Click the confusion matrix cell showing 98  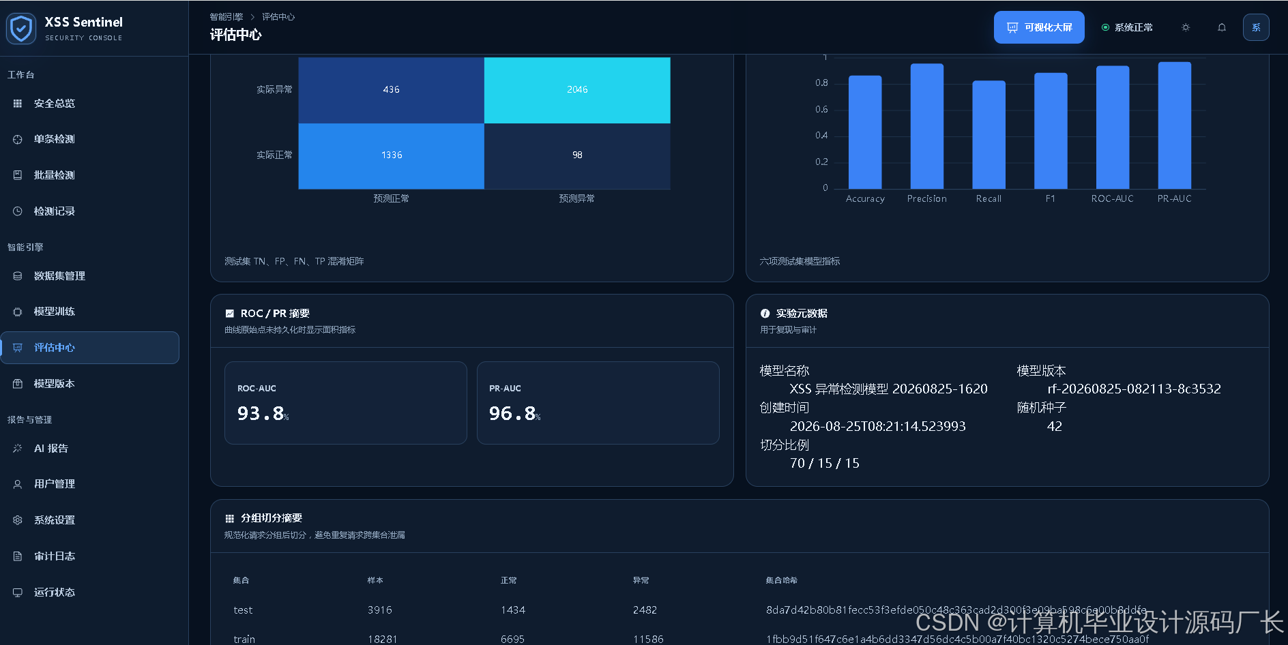577,156
